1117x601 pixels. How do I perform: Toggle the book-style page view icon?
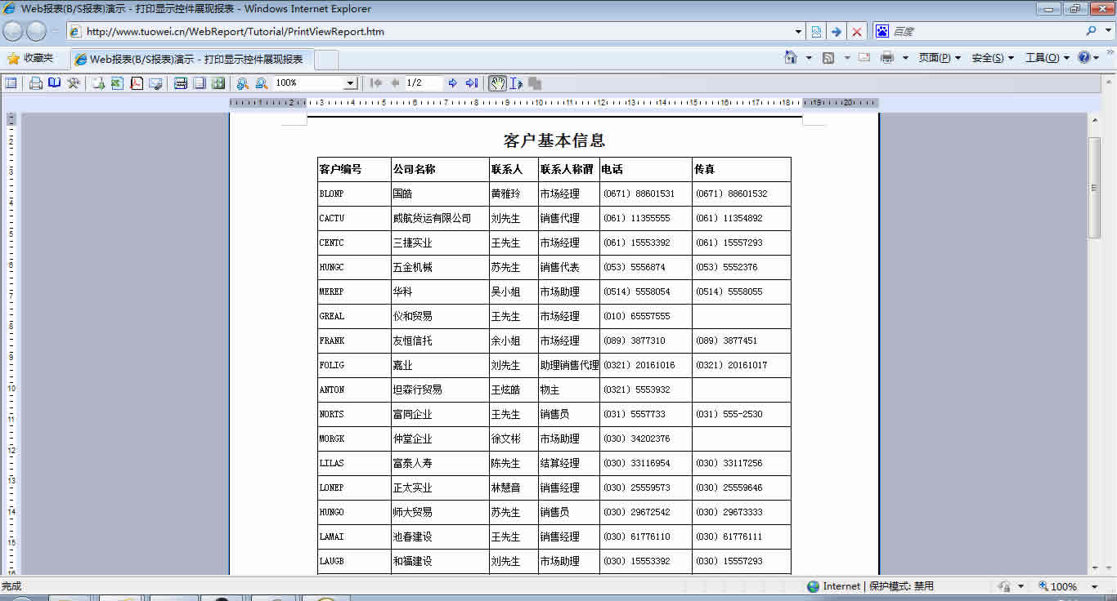point(54,83)
